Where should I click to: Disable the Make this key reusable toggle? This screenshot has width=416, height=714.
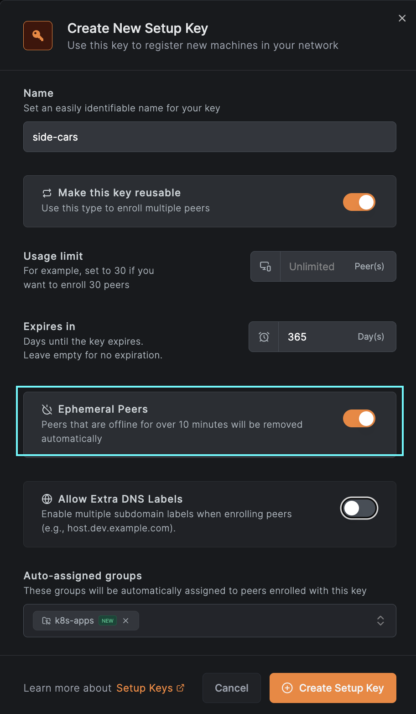tap(359, 202)
